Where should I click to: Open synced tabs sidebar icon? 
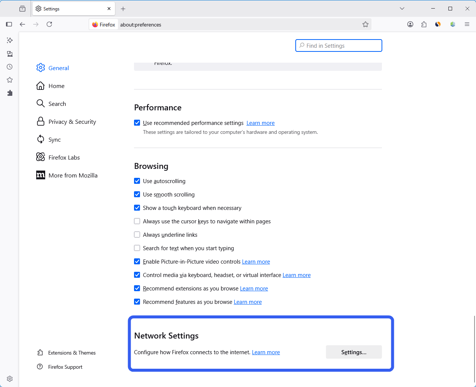click(10, 54)
